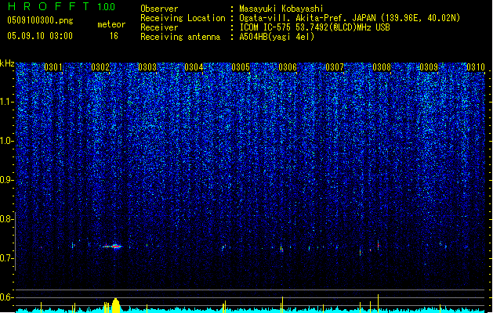Click the Receiver ICOM IC-575 line

tap(315, 27)
